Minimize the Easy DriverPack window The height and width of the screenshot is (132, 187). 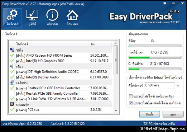coord(174,3)
